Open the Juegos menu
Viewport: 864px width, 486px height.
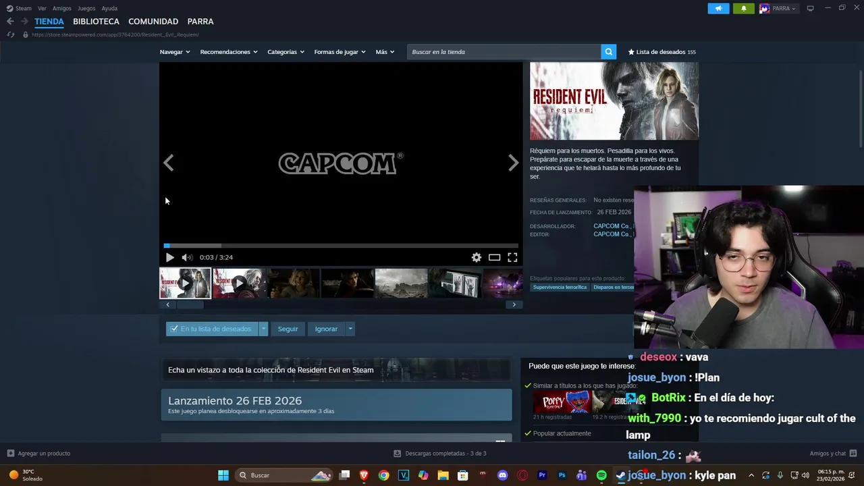pyautogui.click(x=86, y=8)
